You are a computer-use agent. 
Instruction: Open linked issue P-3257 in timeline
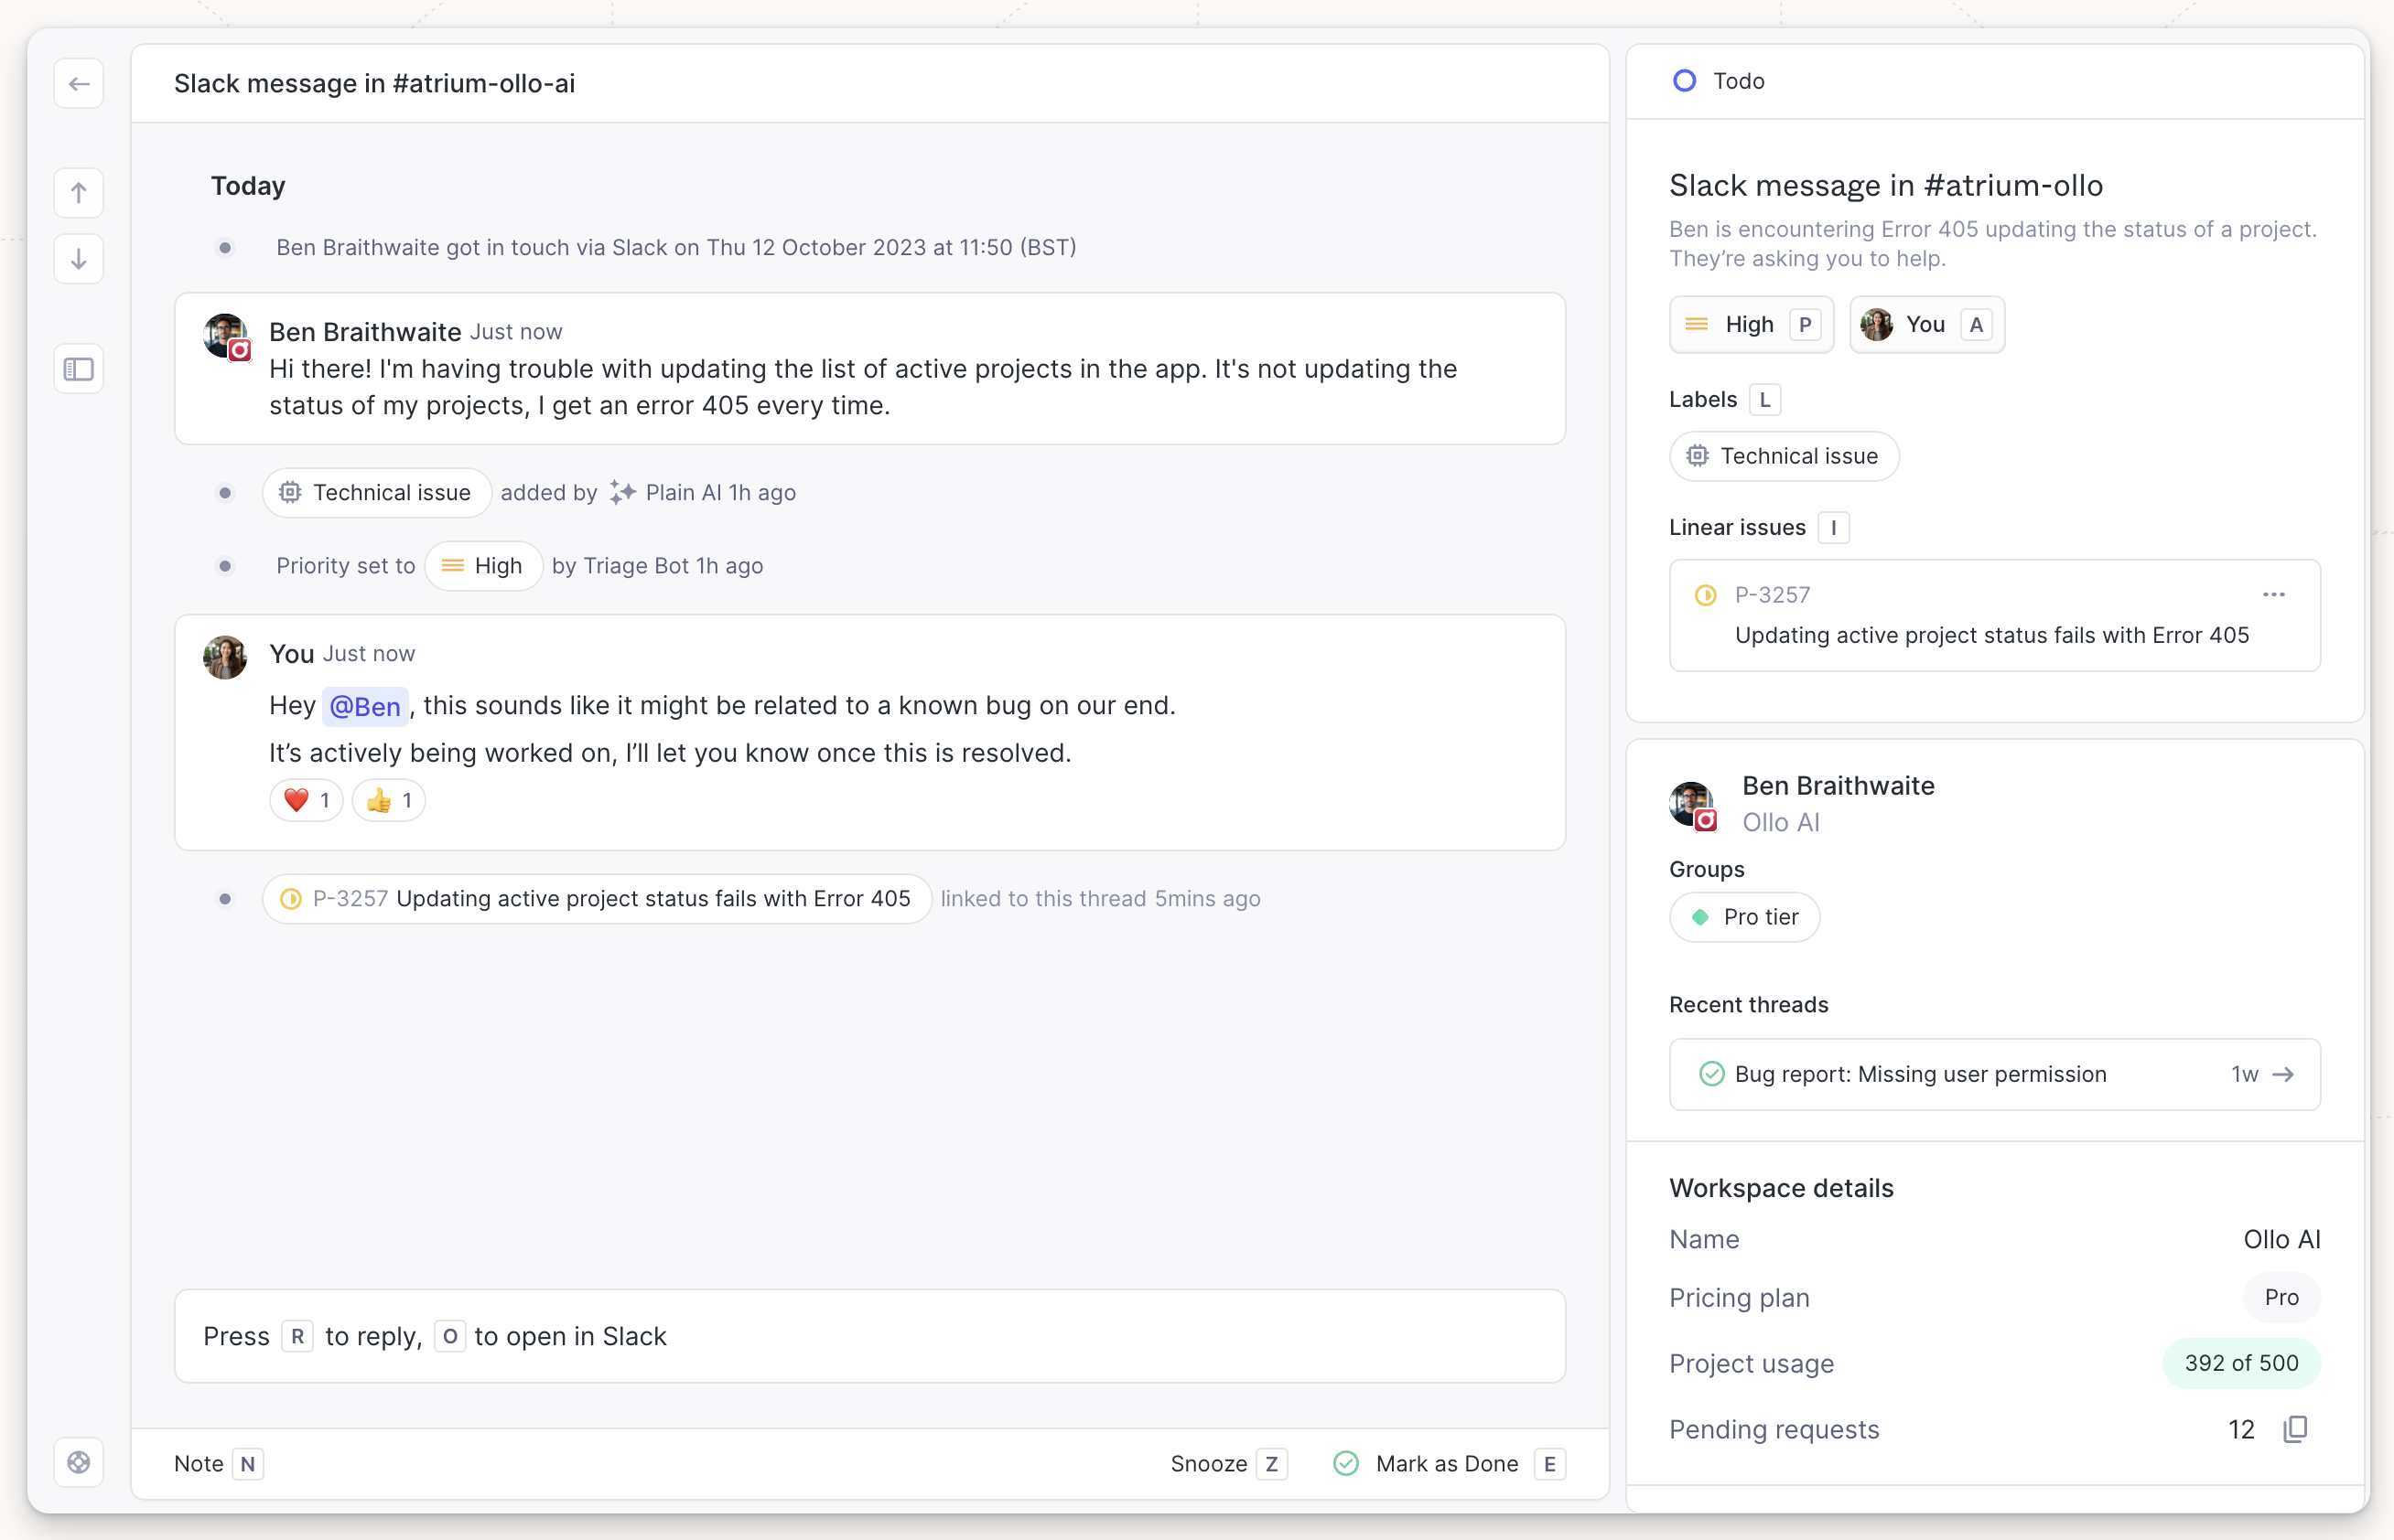(598, 899)
